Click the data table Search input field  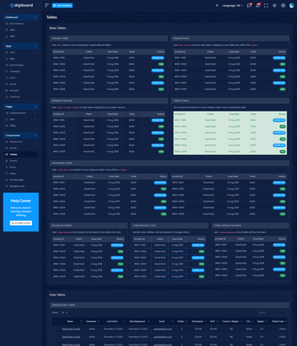pos(272,312)
